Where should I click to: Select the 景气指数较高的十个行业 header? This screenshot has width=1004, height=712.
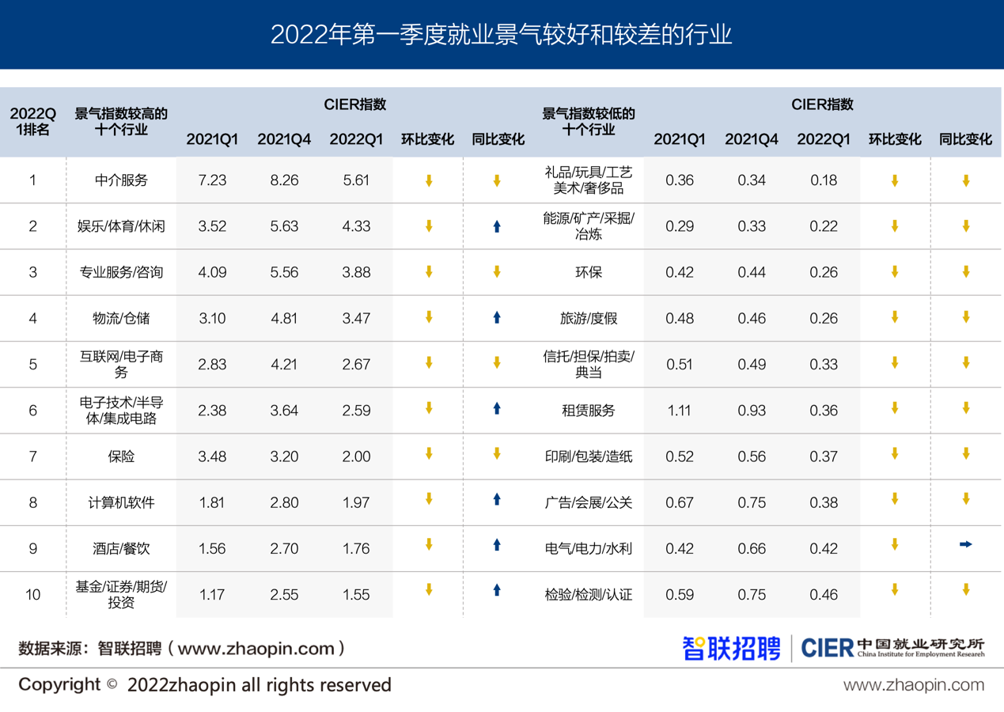coord(121,122)
